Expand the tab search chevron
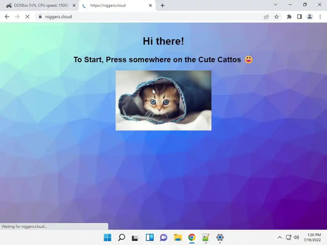This screenshot has width=327, height=245. pos(276,4)
